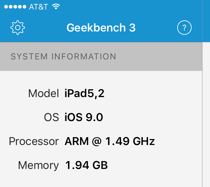Click the Geekbench 3 title

[101, 28]
